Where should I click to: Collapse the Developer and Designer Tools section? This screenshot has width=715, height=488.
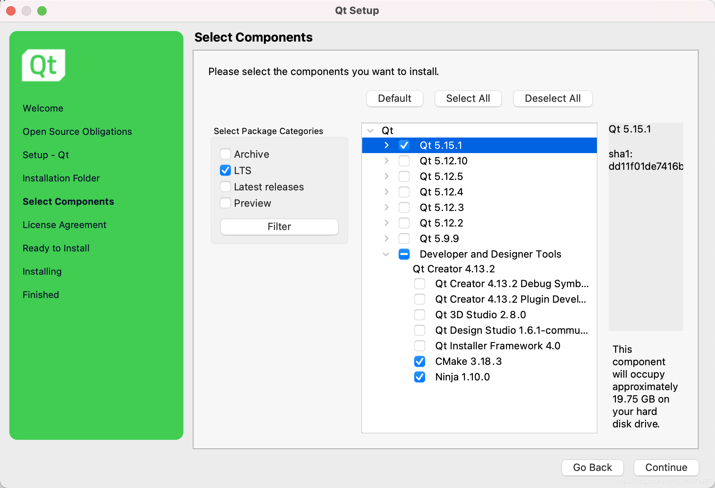385,254
